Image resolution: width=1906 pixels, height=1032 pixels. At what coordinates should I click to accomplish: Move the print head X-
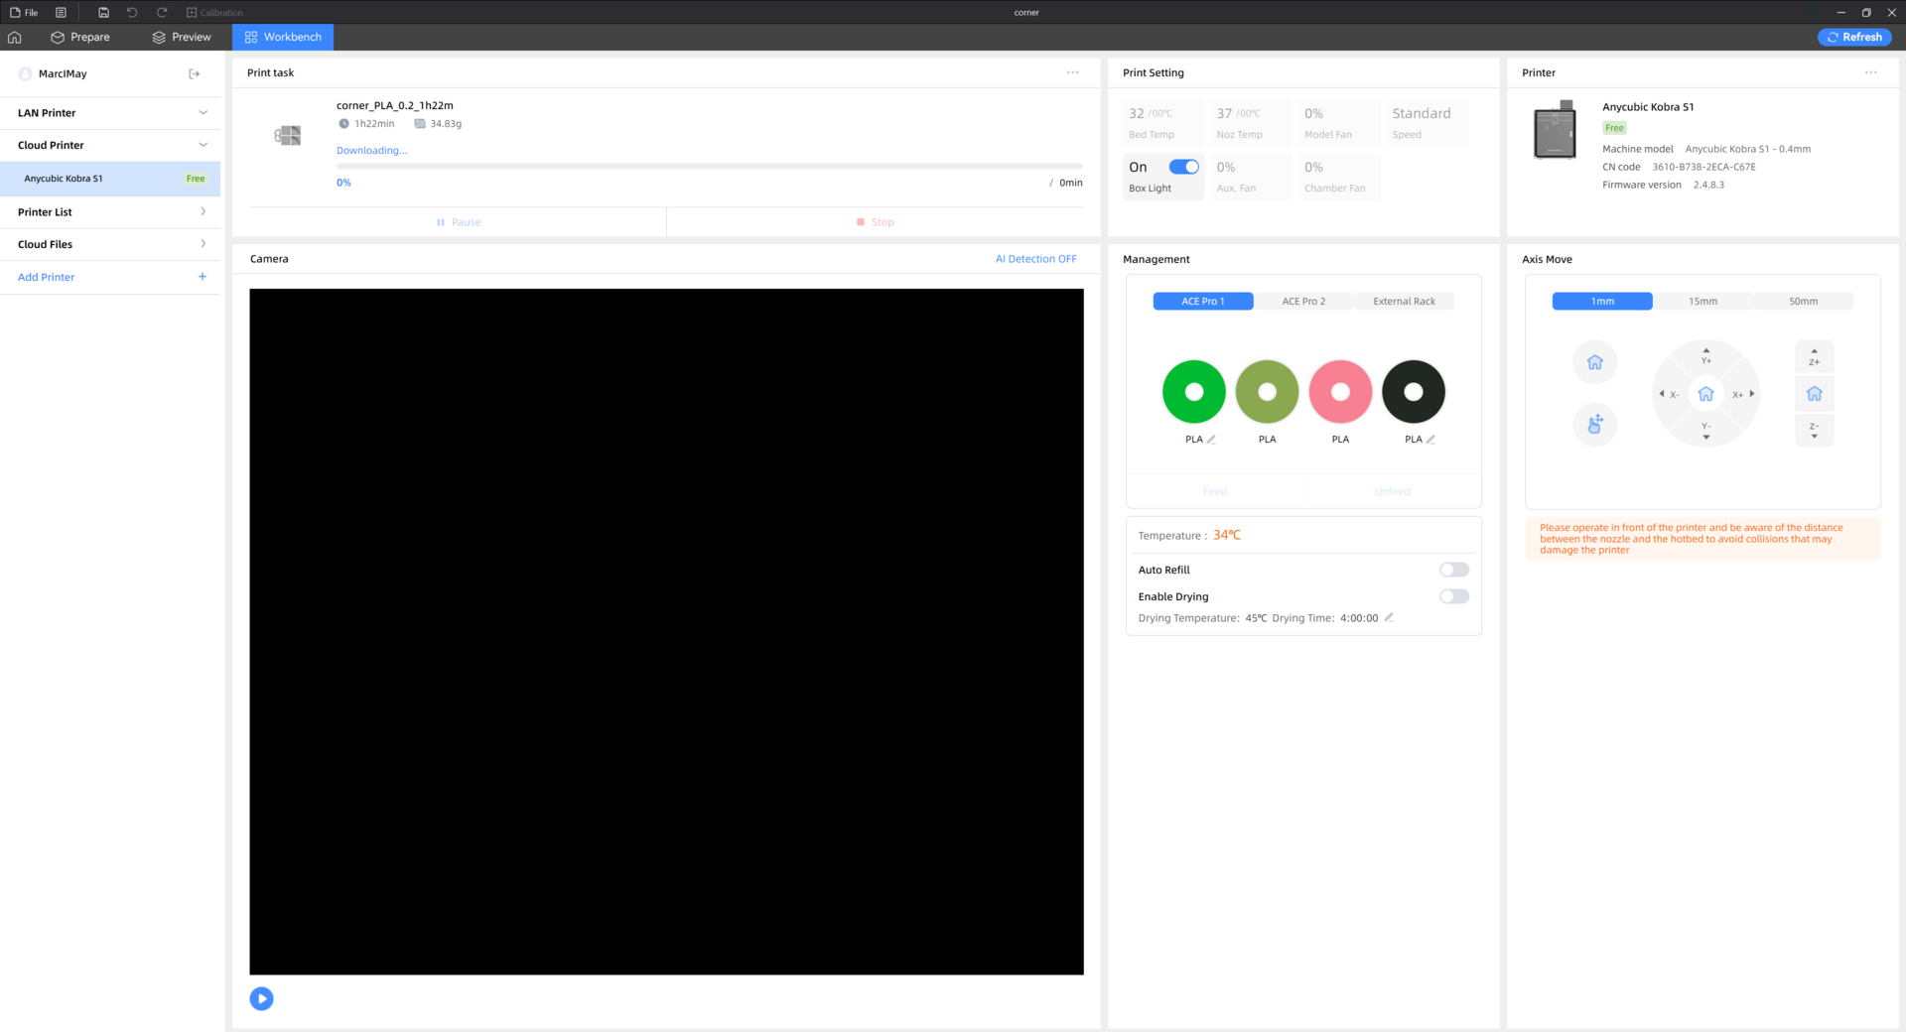click(1669, 394)
